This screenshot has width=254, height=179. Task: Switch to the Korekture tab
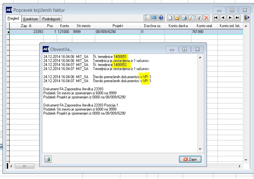tap(31, 19)
